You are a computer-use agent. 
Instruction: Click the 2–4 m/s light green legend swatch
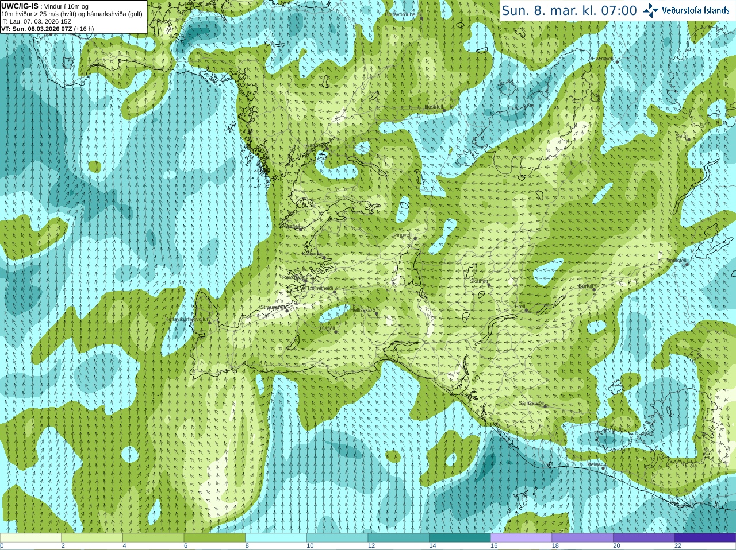[92, 538]
